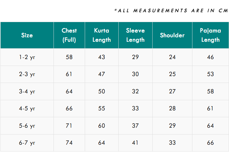This screenshot has width=229, height=153.
Task: Select chest value 74 for 6-7 yr
Action: point(69,143)
